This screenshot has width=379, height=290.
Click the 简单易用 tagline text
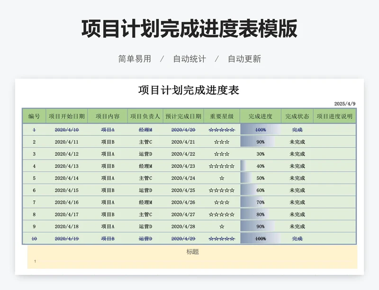click(x=135, y=59)
